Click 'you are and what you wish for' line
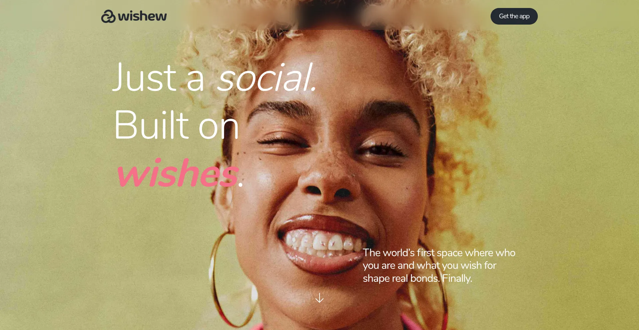Image resolution: width=639 pixels, height=330 pixels. pyautogui.click(x=429, y=266)
